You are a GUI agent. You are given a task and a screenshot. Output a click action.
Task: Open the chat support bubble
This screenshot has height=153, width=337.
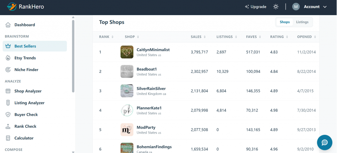pyautogui.click(x=324, y=142)
